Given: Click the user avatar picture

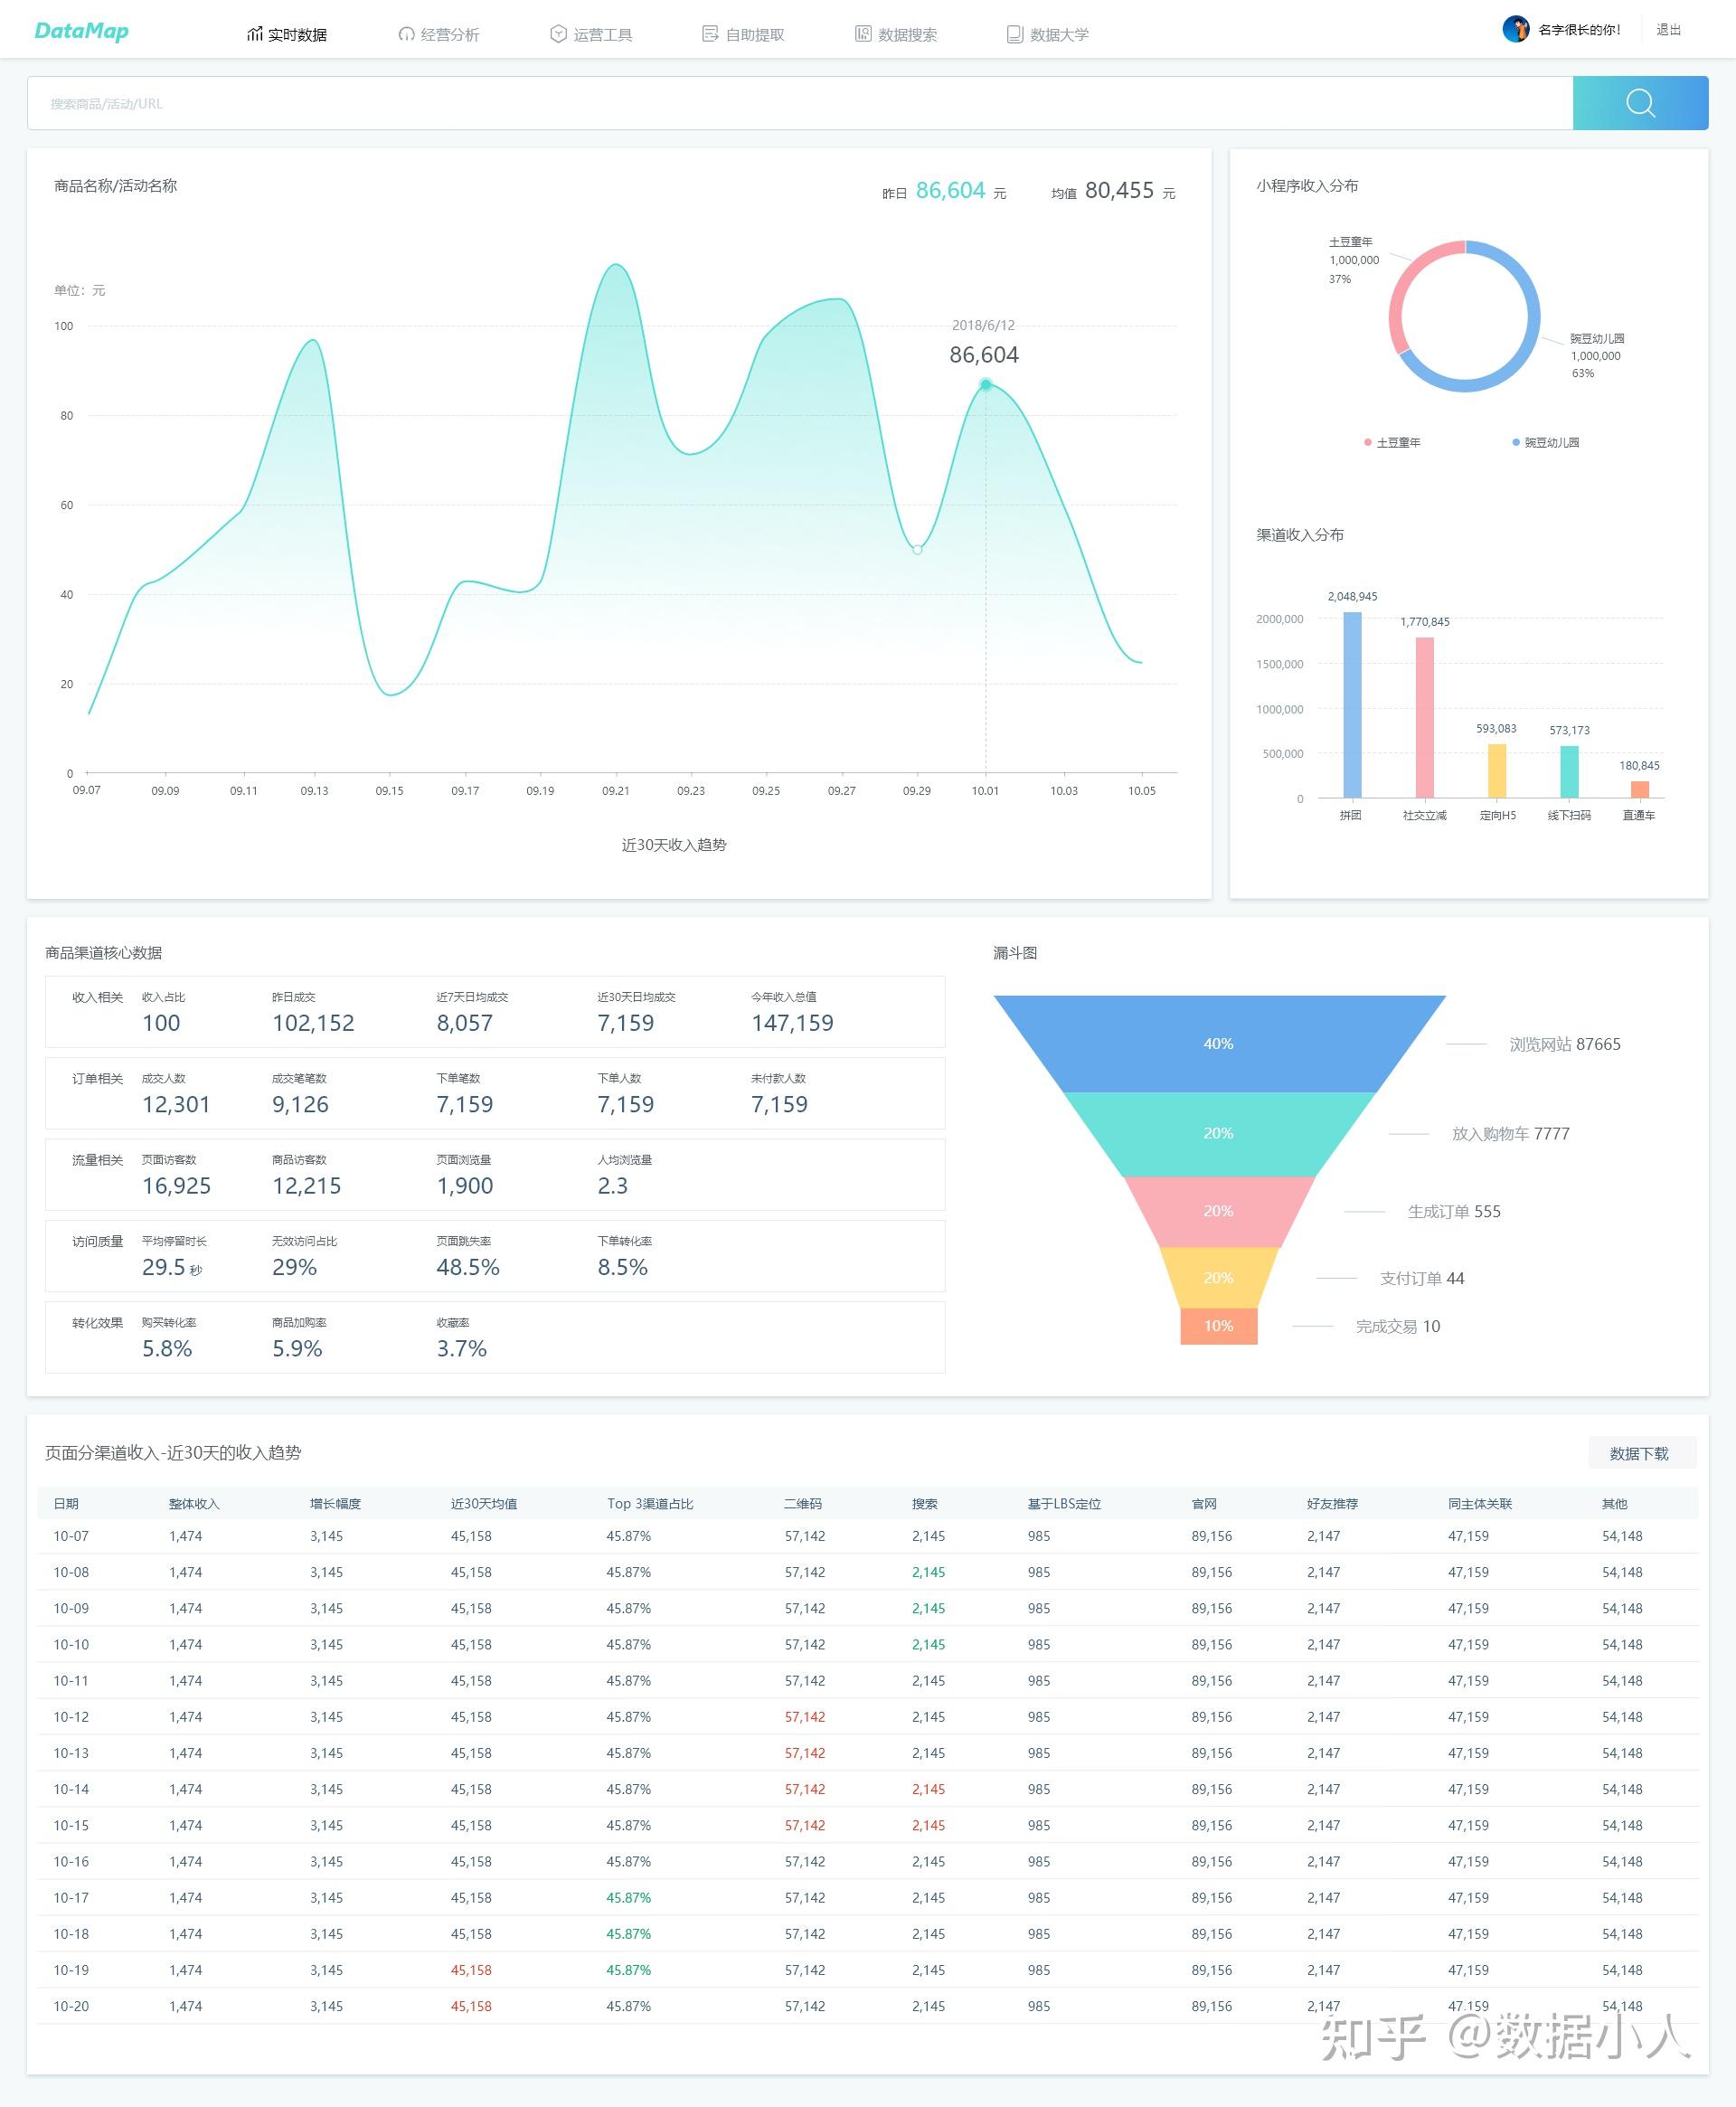Looking at the screenshot, I should click(1515, 29).
